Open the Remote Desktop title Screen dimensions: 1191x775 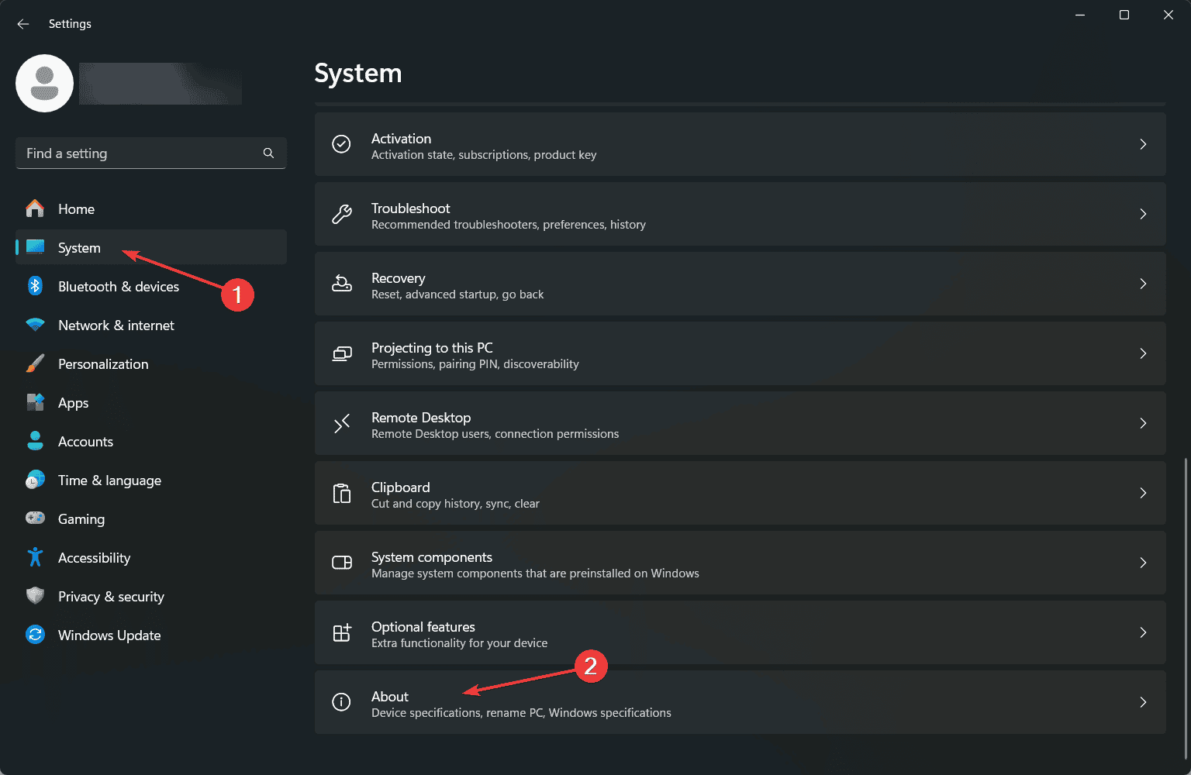pos(421,418)
